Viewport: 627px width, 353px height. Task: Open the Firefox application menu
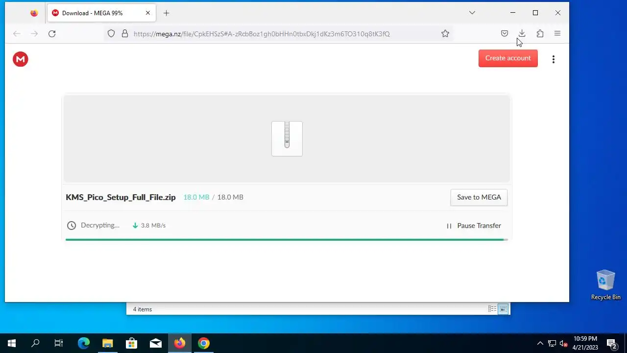[x=557, y=33]
